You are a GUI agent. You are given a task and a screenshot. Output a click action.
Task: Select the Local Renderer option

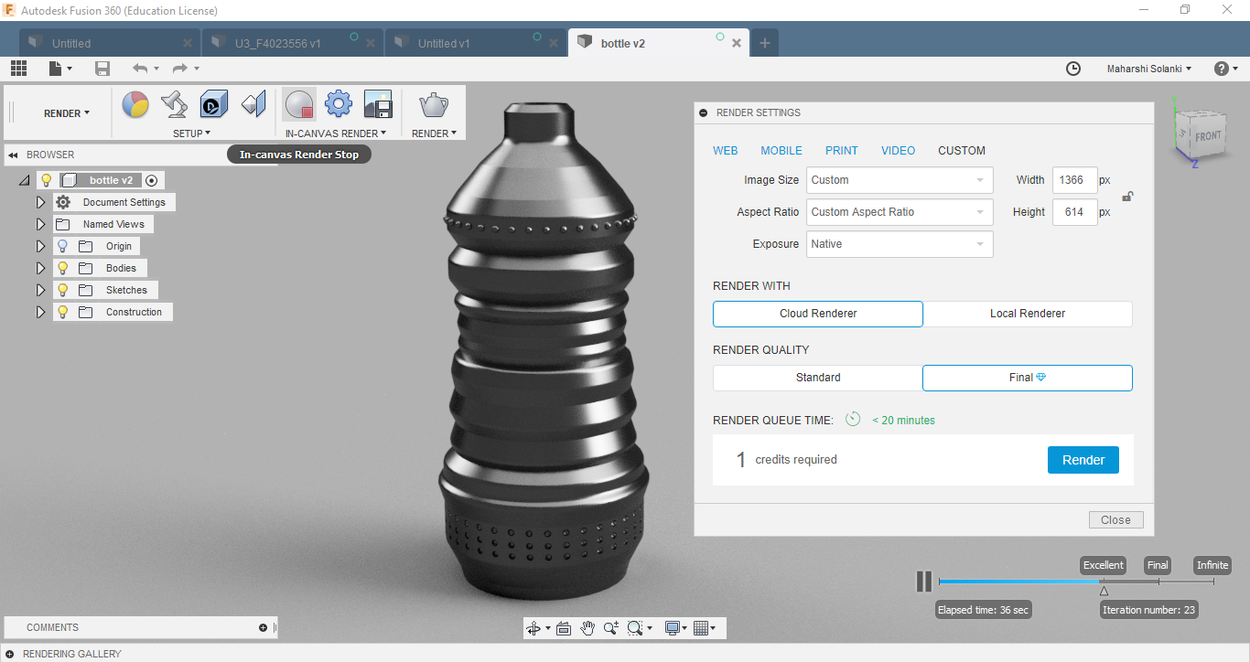(x=1028, y=314)
